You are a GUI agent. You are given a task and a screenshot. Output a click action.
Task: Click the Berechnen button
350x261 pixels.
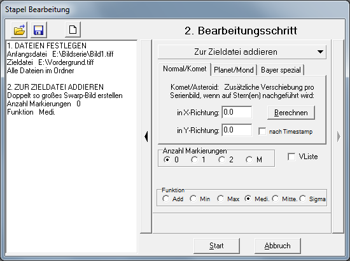point(291,113)
